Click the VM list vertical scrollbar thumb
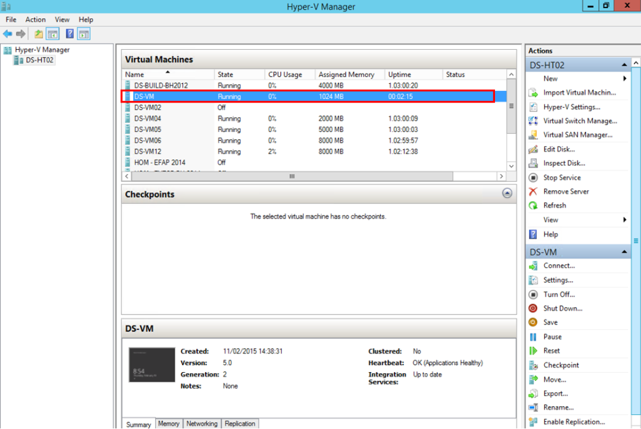The width and height of the screenshot is (641, 429). coord(511,106)
